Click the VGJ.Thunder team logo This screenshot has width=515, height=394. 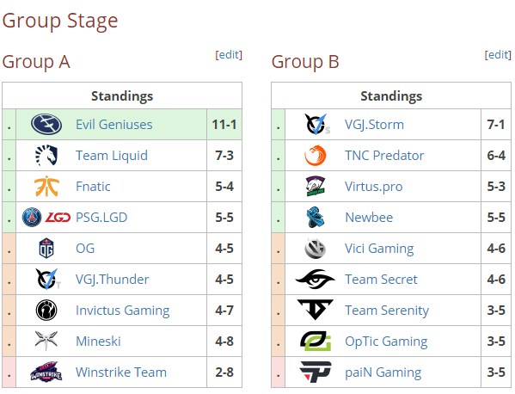tap(48, 279)
